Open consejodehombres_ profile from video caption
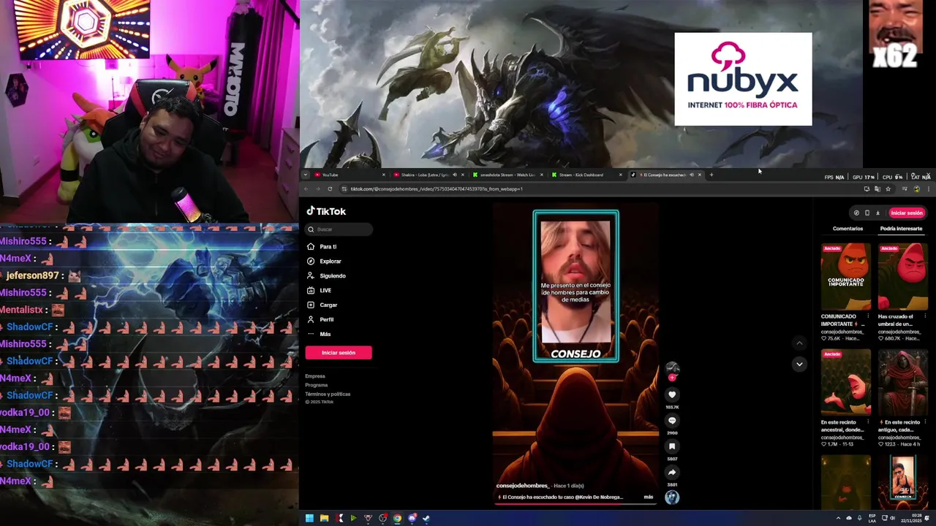The image size is (936, 526). [522, 486]
